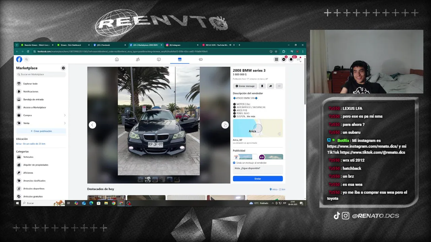The height and width of the screenshot is (242, 431).
Task: Save listing with the bookmark icon
Action: click(262, 86)
